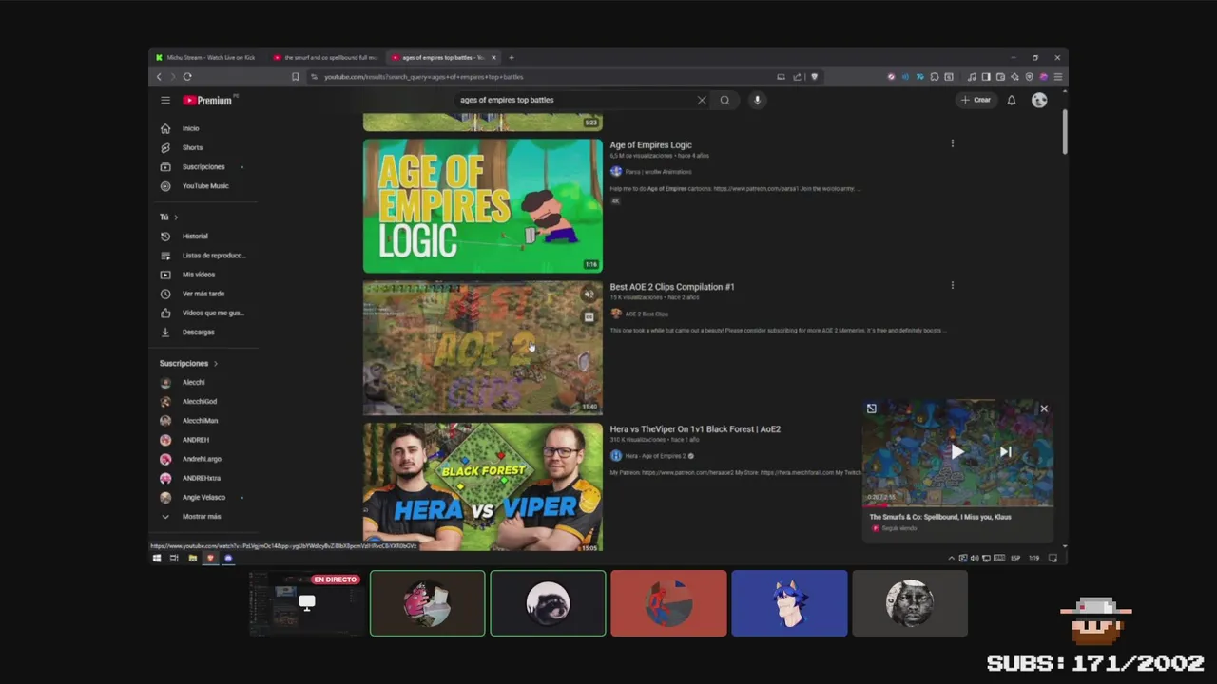The width and height of the screenshot is (1217, 684).
Task: Close the miniplayer with X
Action: [x=1044, y=408]
